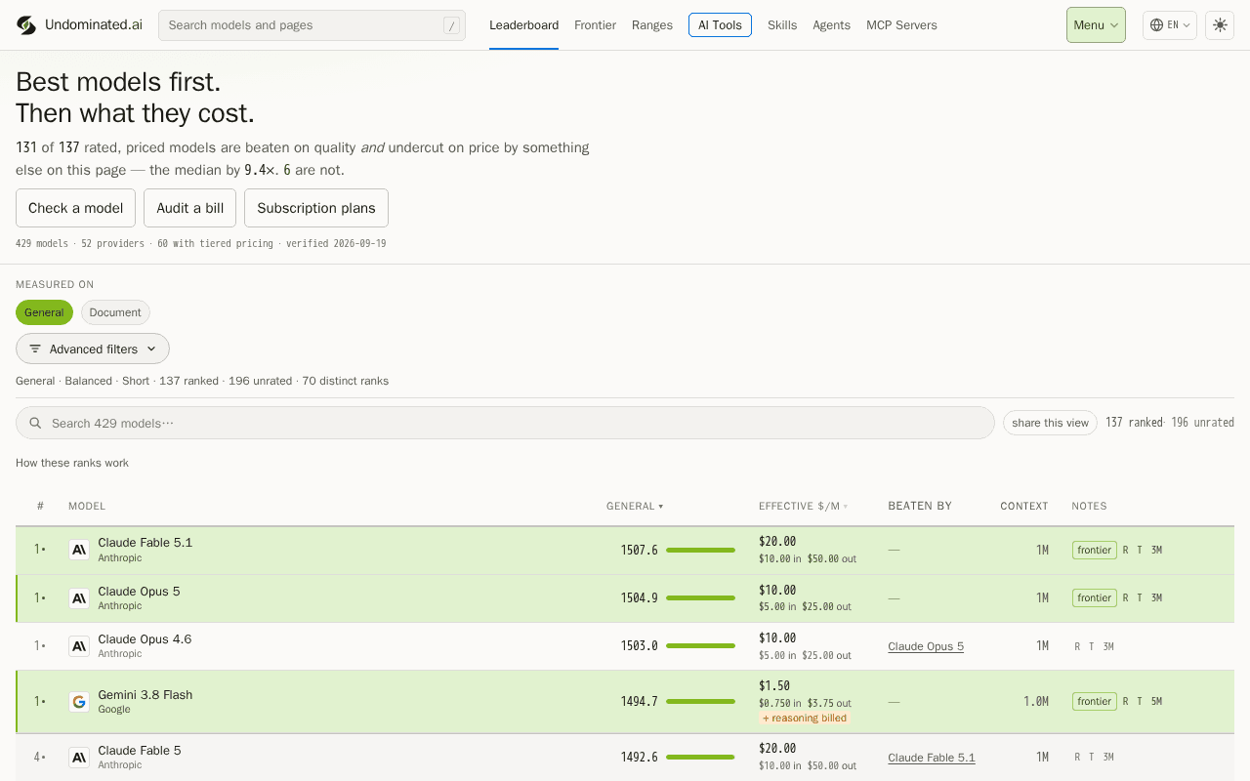
Task: Click the frontier badge on Claude Fable 5.1
Action: pyautogui.click(x=1095, y=550)
